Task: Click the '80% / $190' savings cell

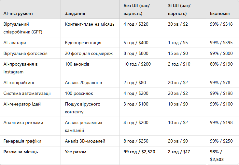Action: click(x=221, y=64)
